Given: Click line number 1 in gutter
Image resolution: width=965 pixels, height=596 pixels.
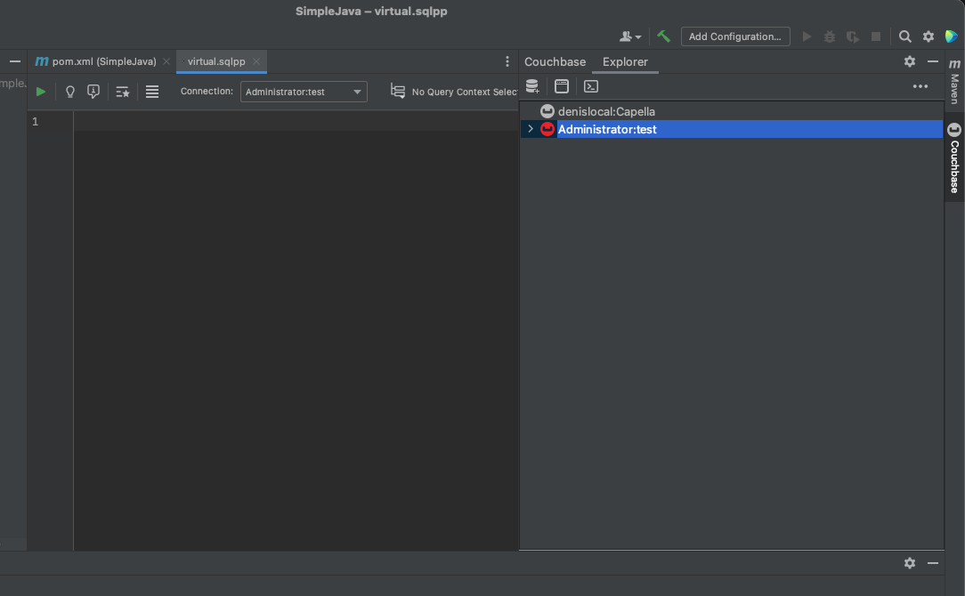Looking at the screenshot, I should point(35,121).
